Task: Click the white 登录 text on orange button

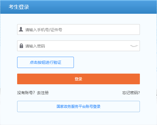Action: (x=78, y=79)
